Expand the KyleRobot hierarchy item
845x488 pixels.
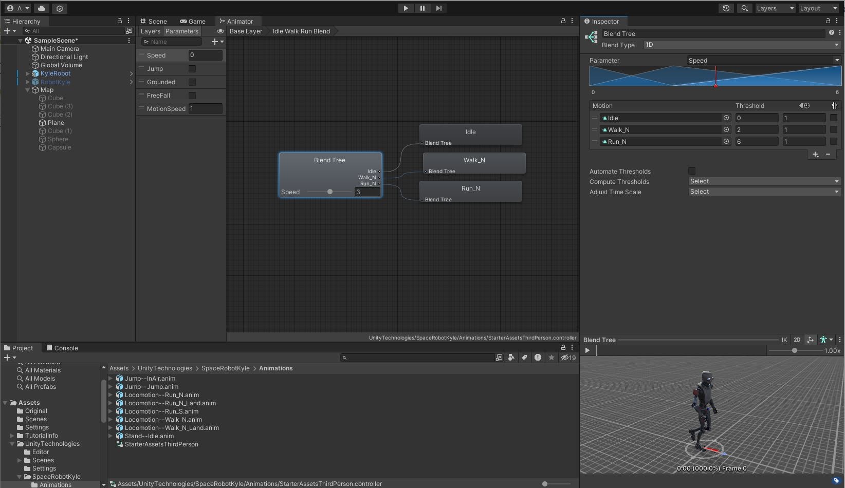coord(27,73)
